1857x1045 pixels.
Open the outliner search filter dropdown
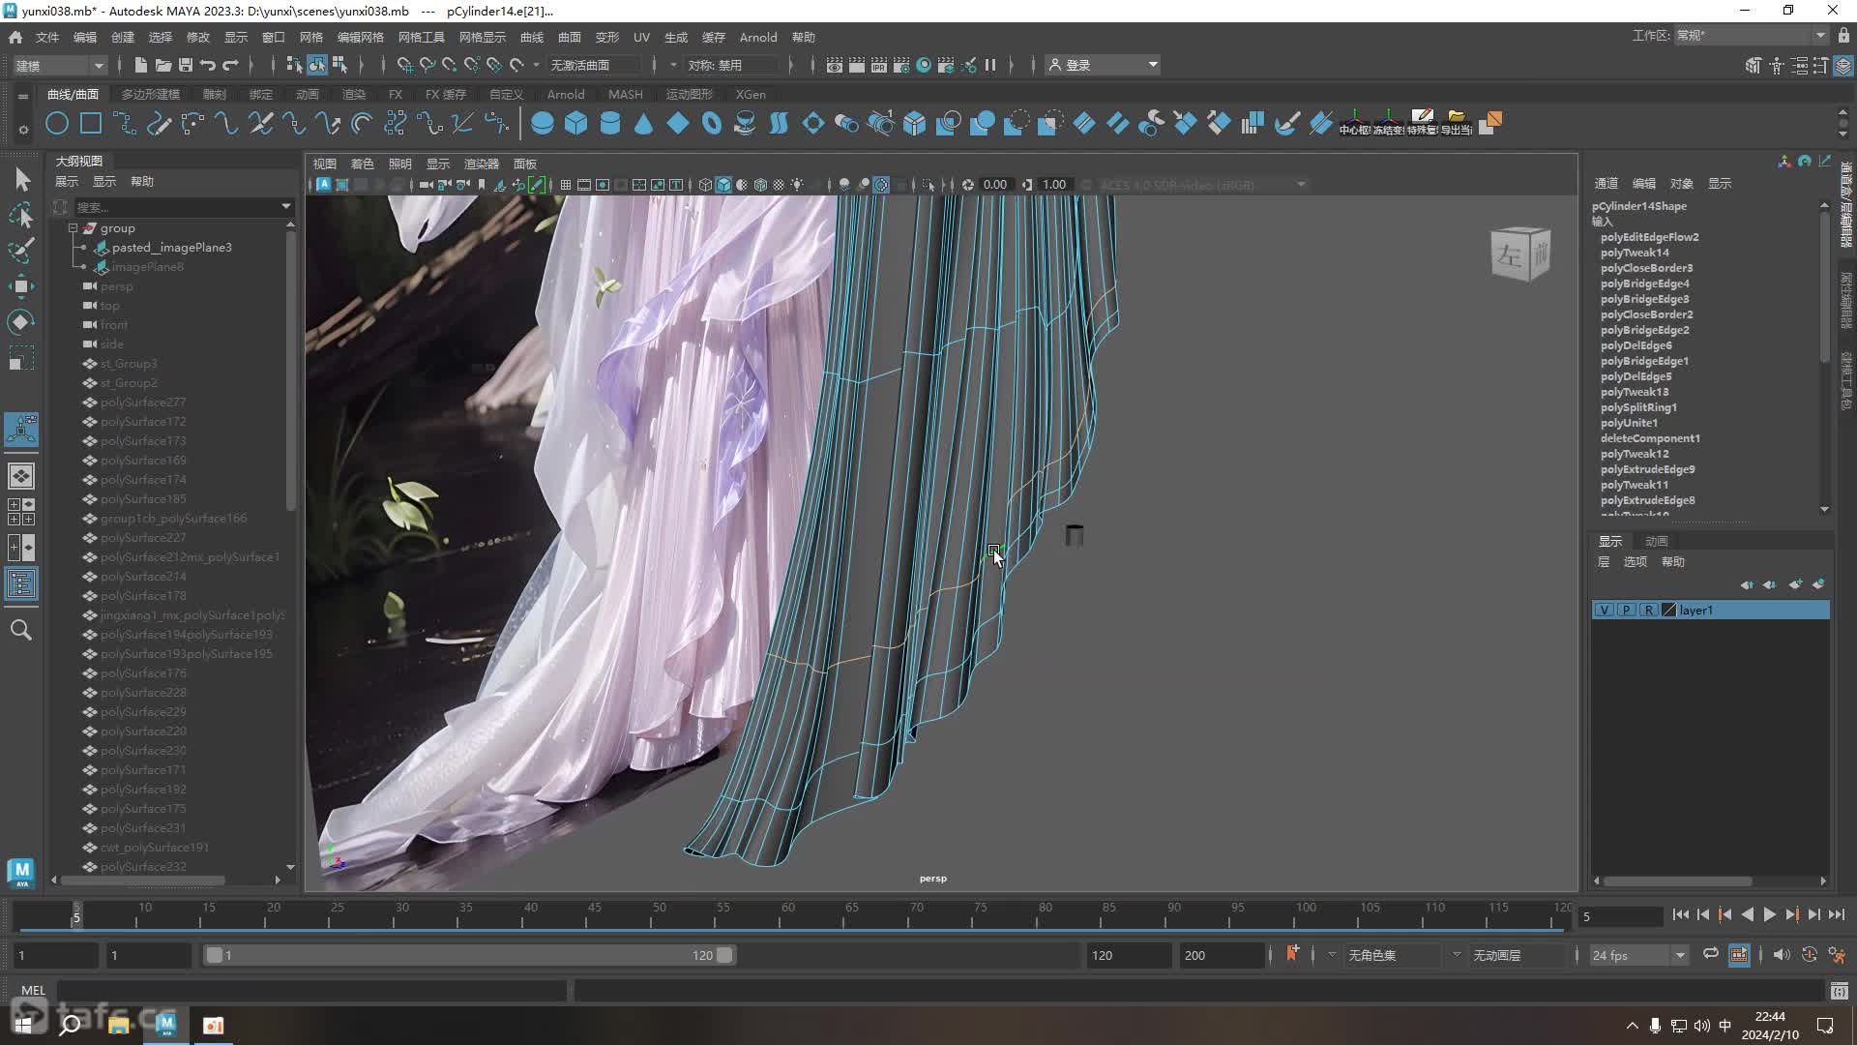coord(286,206)
